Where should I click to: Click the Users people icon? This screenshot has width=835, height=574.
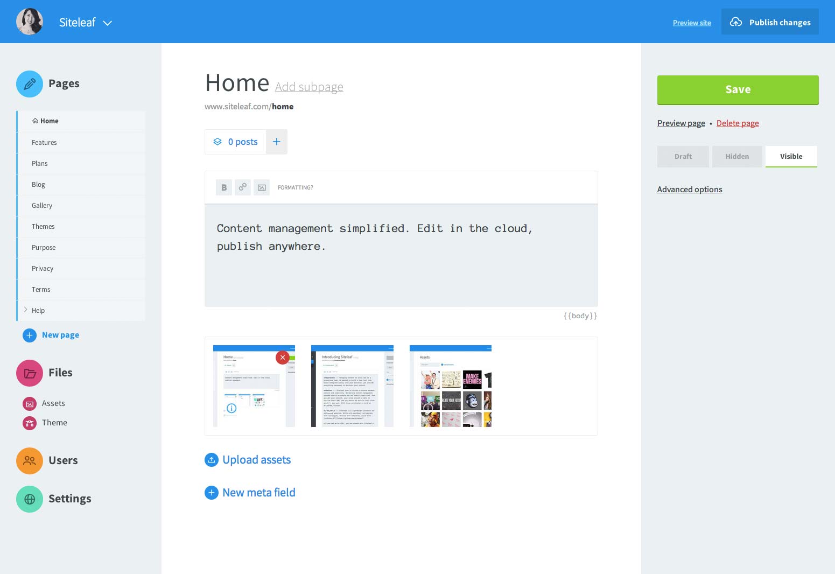[30, 461]
